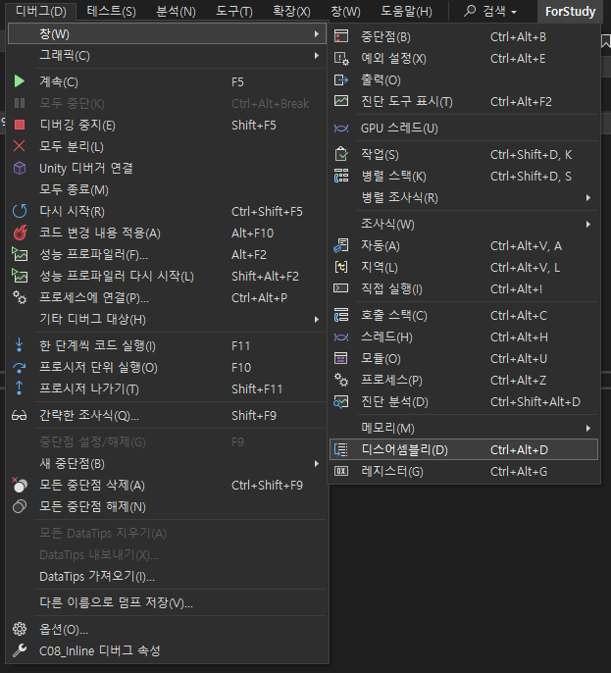Click the ForStudy solution name label

570,12
